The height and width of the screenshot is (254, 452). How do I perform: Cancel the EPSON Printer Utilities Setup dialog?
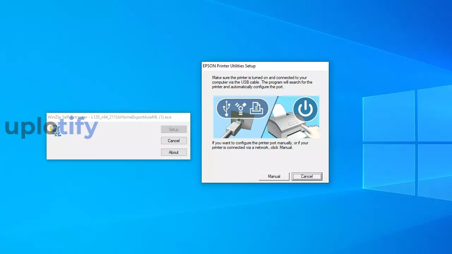point(307,176)
